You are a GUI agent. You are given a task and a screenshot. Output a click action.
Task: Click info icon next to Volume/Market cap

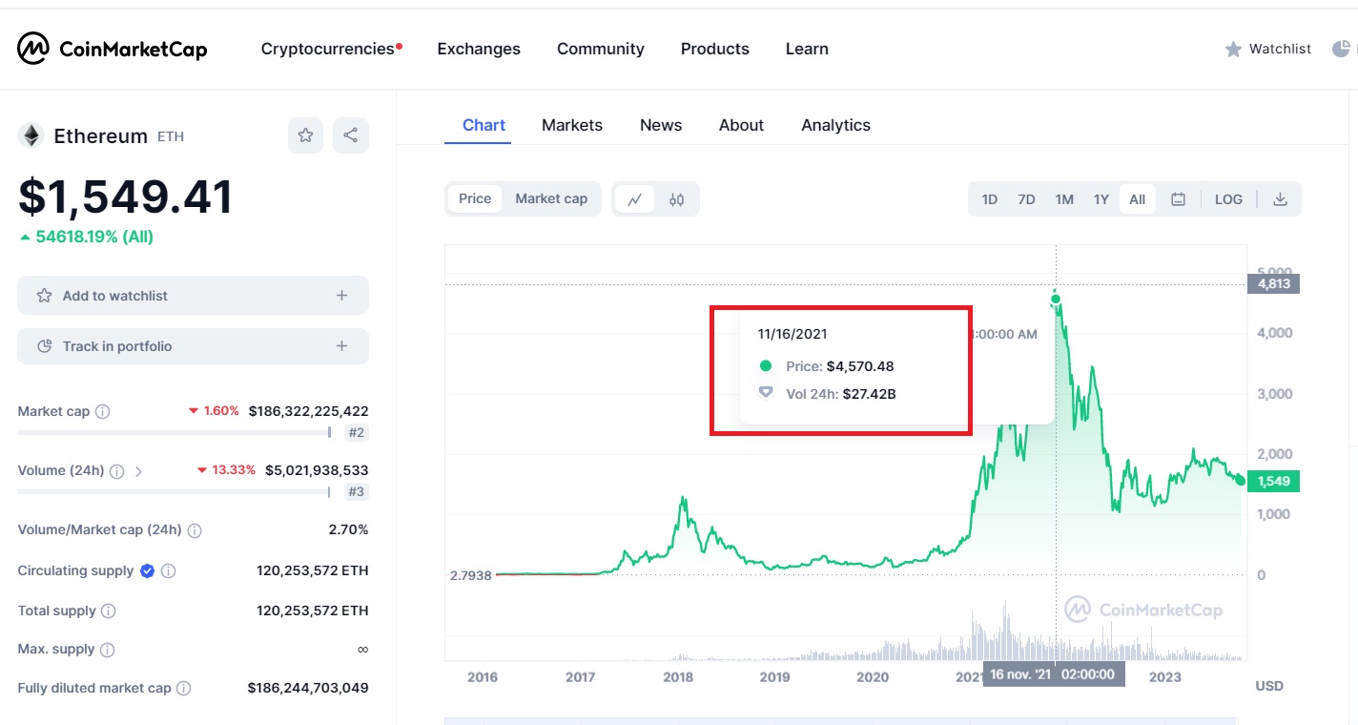coord(195,530)
